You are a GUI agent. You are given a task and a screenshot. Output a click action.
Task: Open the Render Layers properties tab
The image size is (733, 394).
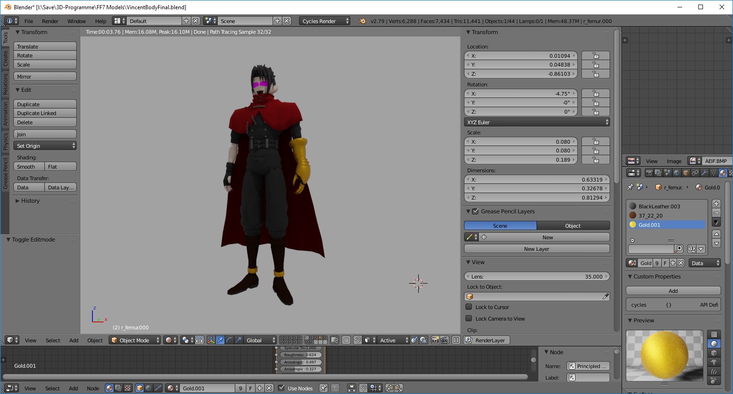pyautogui.click(x=658, y=173)
